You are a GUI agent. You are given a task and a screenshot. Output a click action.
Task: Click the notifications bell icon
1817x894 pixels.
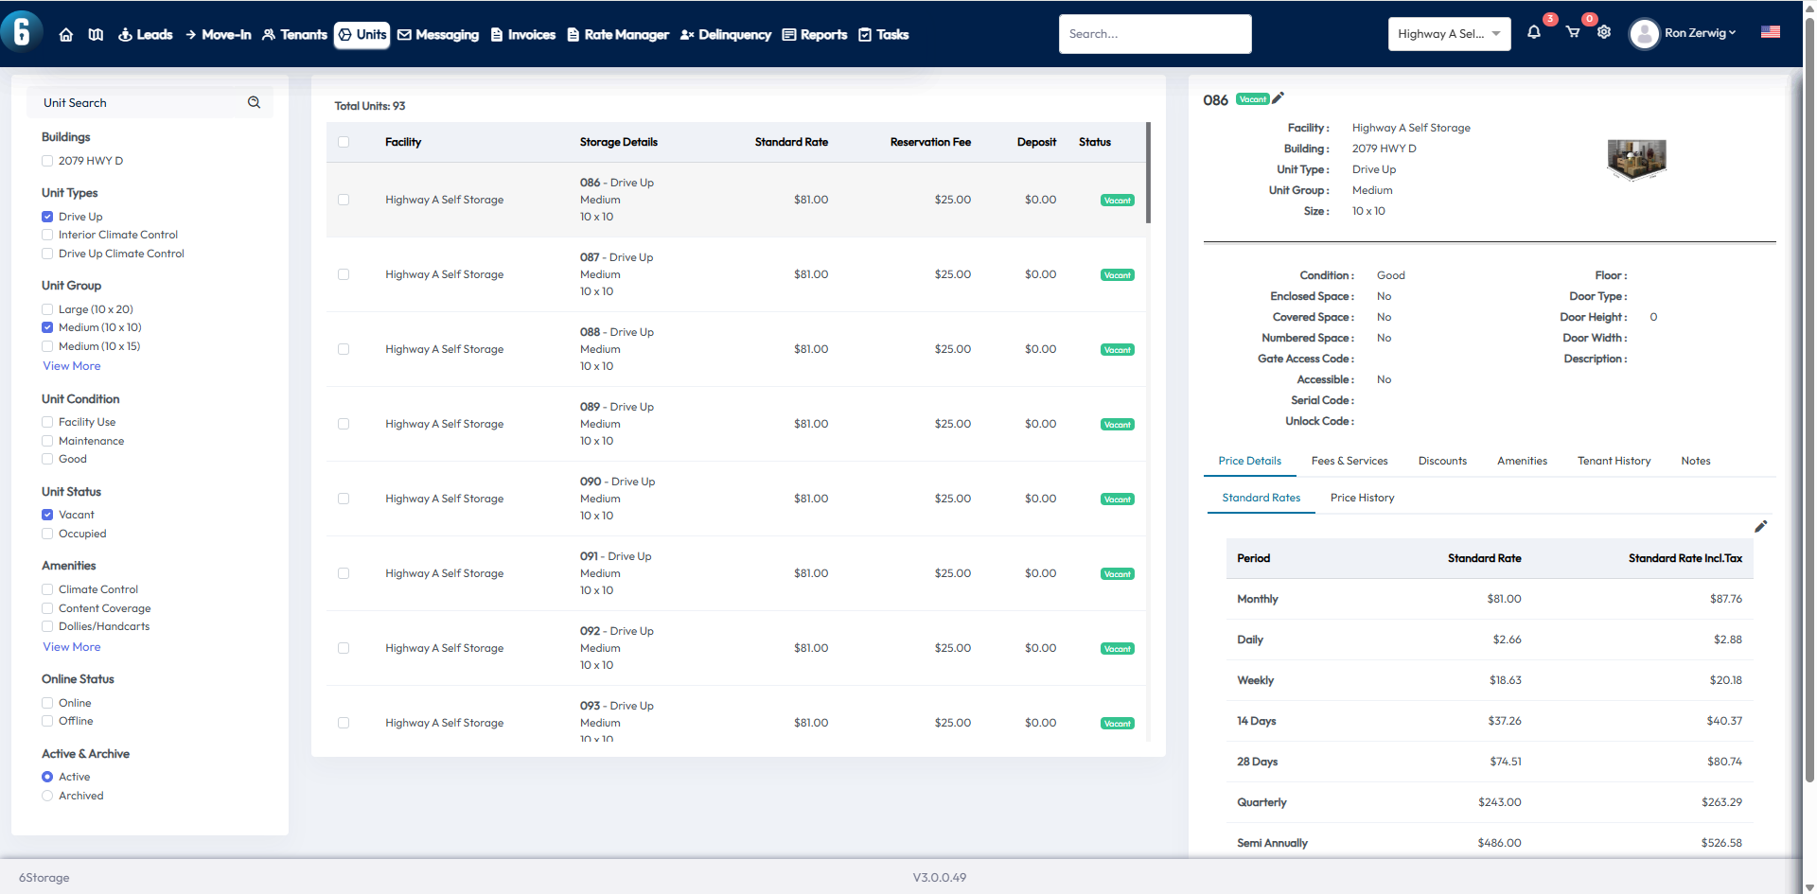click(1534, 33)
